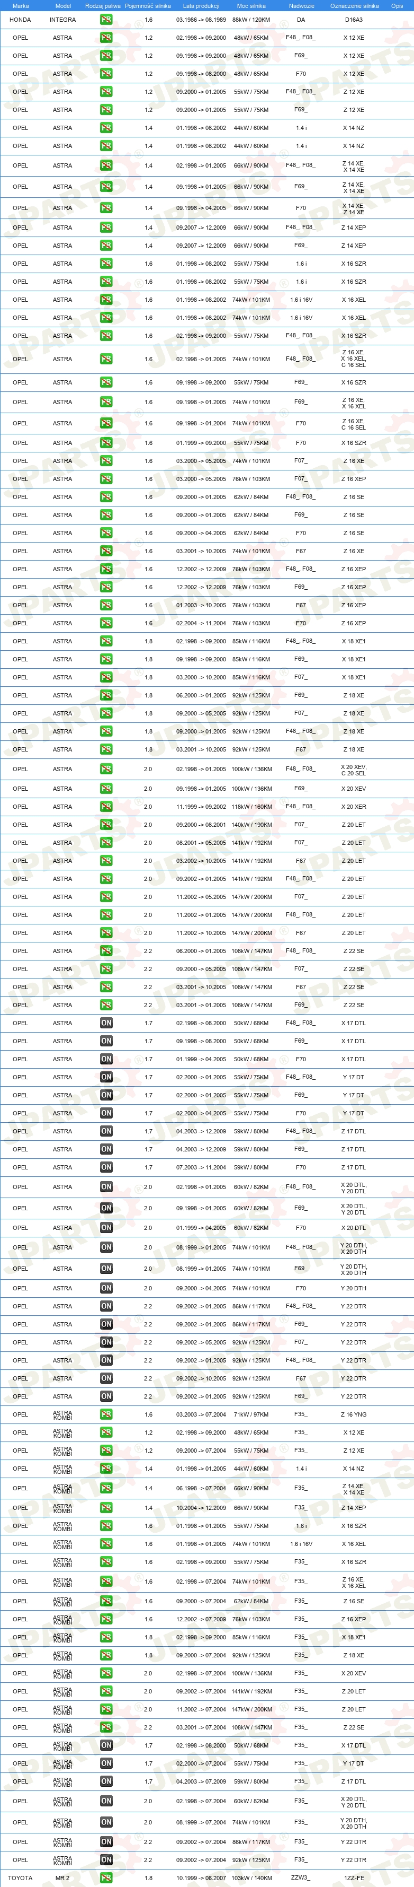Image resolution: width=414 pixels, height=1887 pixels.
Task: Click the Marka column header
Action: tap(21, 6)
